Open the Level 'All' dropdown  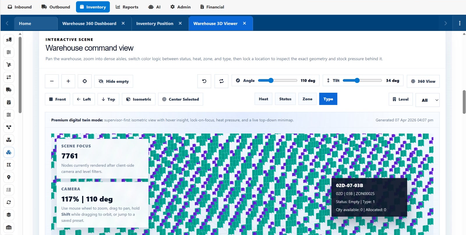coord(428,100)
